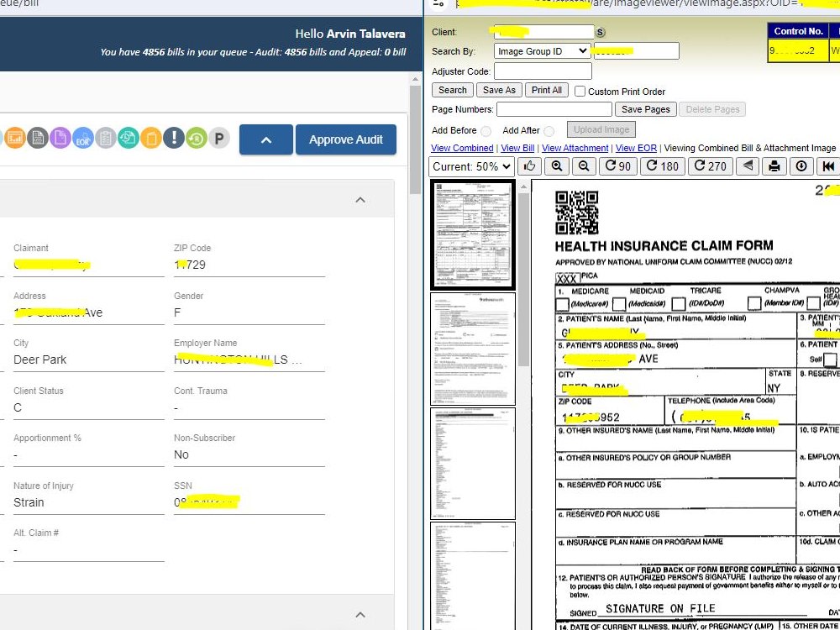Image resolution: width=840 pixels, height=630 pixels.
Task: Print the current image
Action: (x=774, y=166)
